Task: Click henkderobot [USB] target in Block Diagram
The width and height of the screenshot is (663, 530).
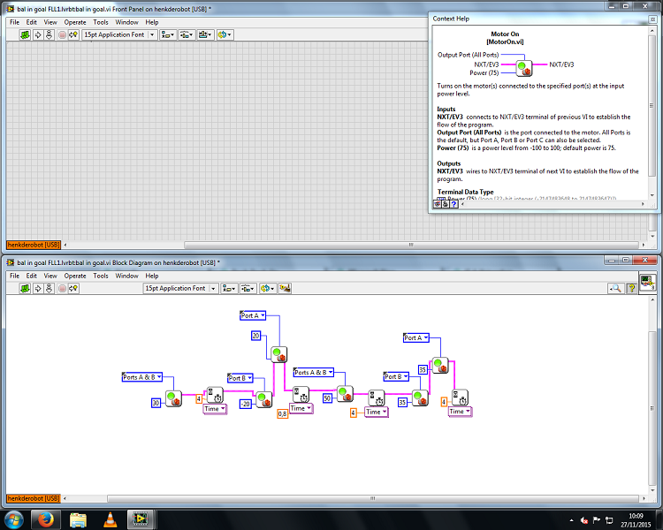Action: tap(34, 498)
